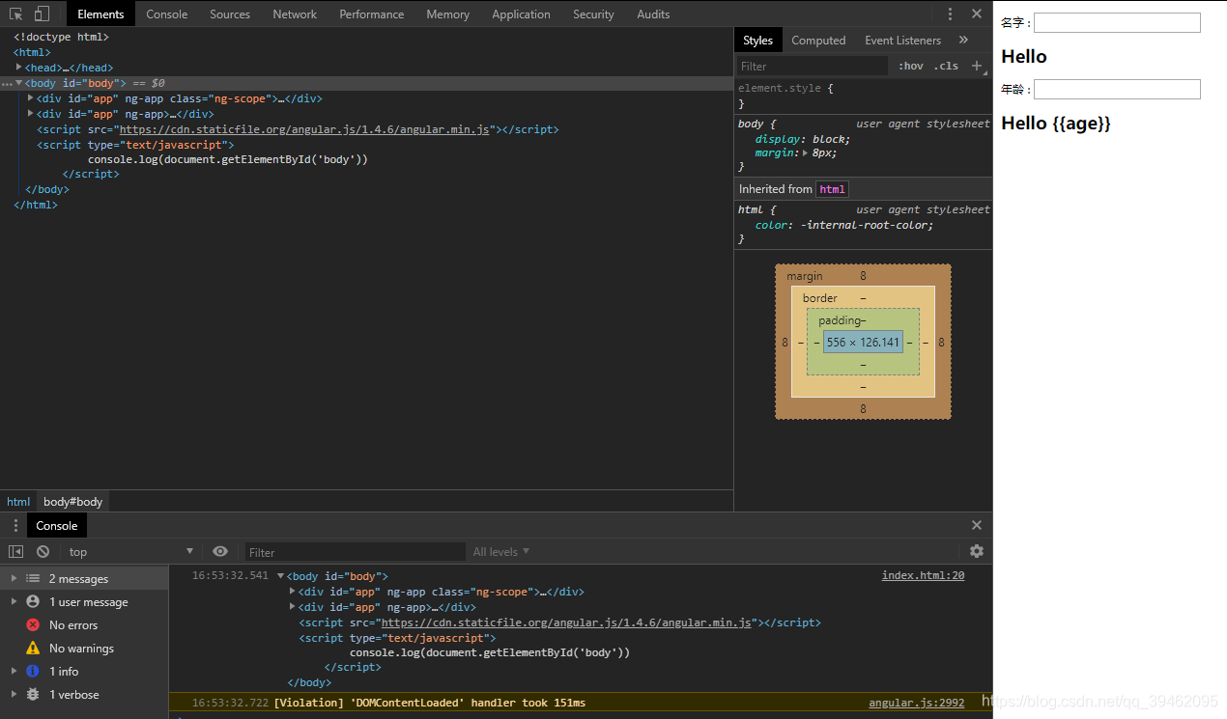Image resolution: width=1227 pixels, height=719 pixels.
Task: Open the DevTools customize three-dot menu
Action: (950, 14)
